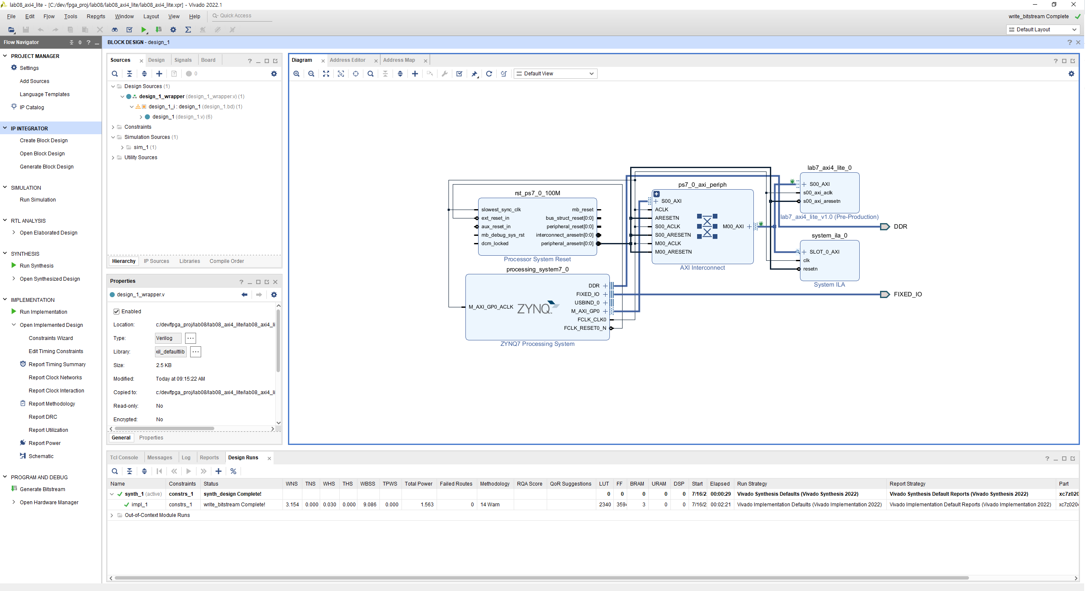
Task: Open the Default Layout dropdown
Action: [1043, 30]
